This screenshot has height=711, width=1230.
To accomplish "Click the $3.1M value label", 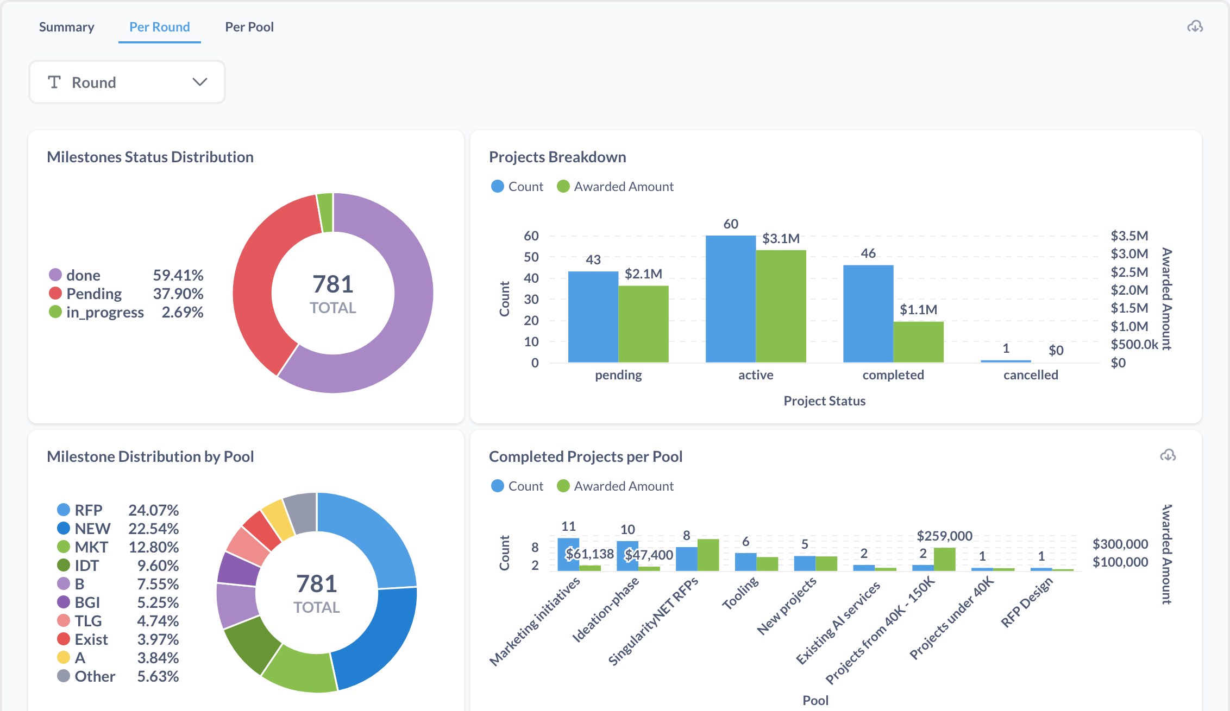I will [781, 238].
